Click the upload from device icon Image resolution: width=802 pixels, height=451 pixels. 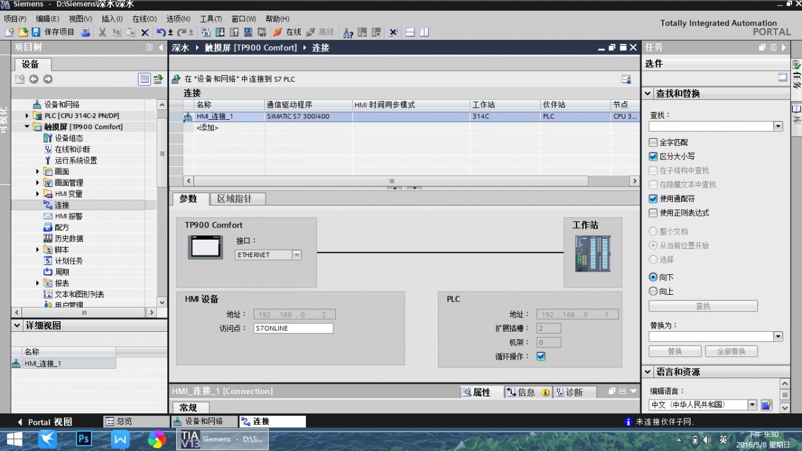pos(234,32)
